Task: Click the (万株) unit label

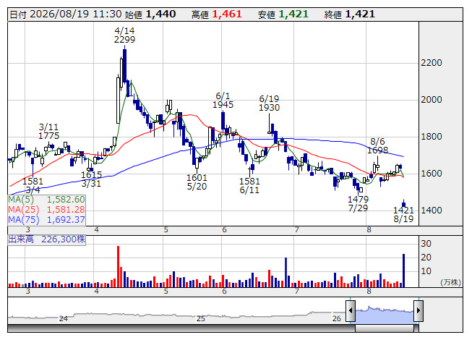Action: (450, 282)
